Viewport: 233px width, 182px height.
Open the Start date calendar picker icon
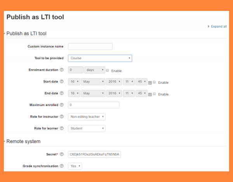(x=150, y=83)
